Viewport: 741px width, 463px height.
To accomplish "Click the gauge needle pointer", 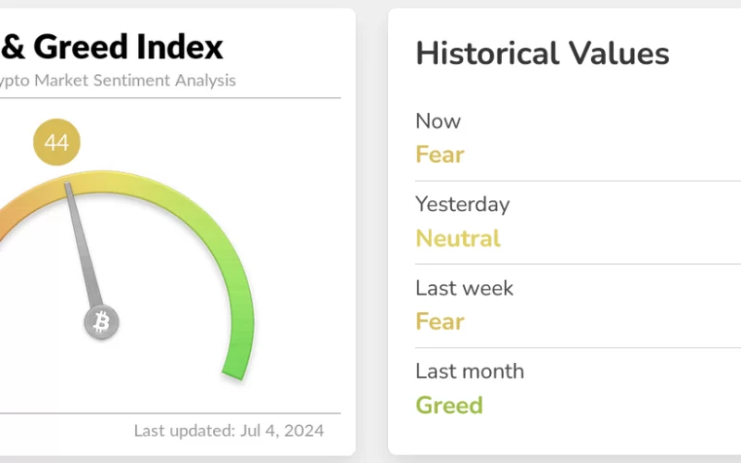I will tap(82, 245).
